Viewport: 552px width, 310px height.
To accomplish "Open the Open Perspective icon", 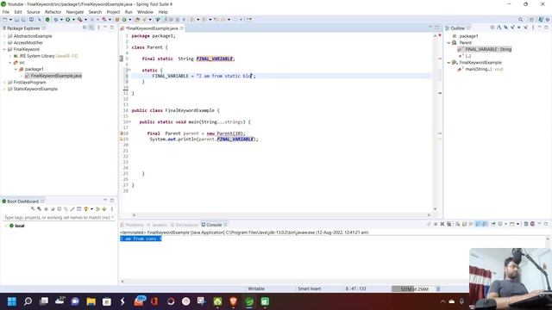I will 531,20.
